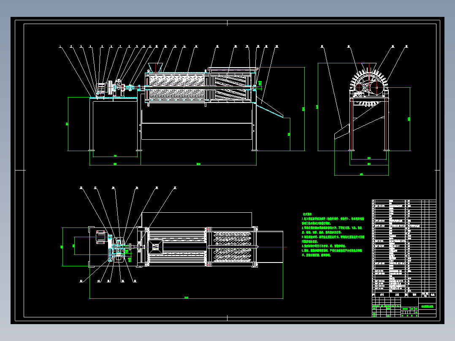Viewport: 455px width, 341px height.
Task: Select the side view inclined chute
Action: pyautogui.click(x=359, y=126)
